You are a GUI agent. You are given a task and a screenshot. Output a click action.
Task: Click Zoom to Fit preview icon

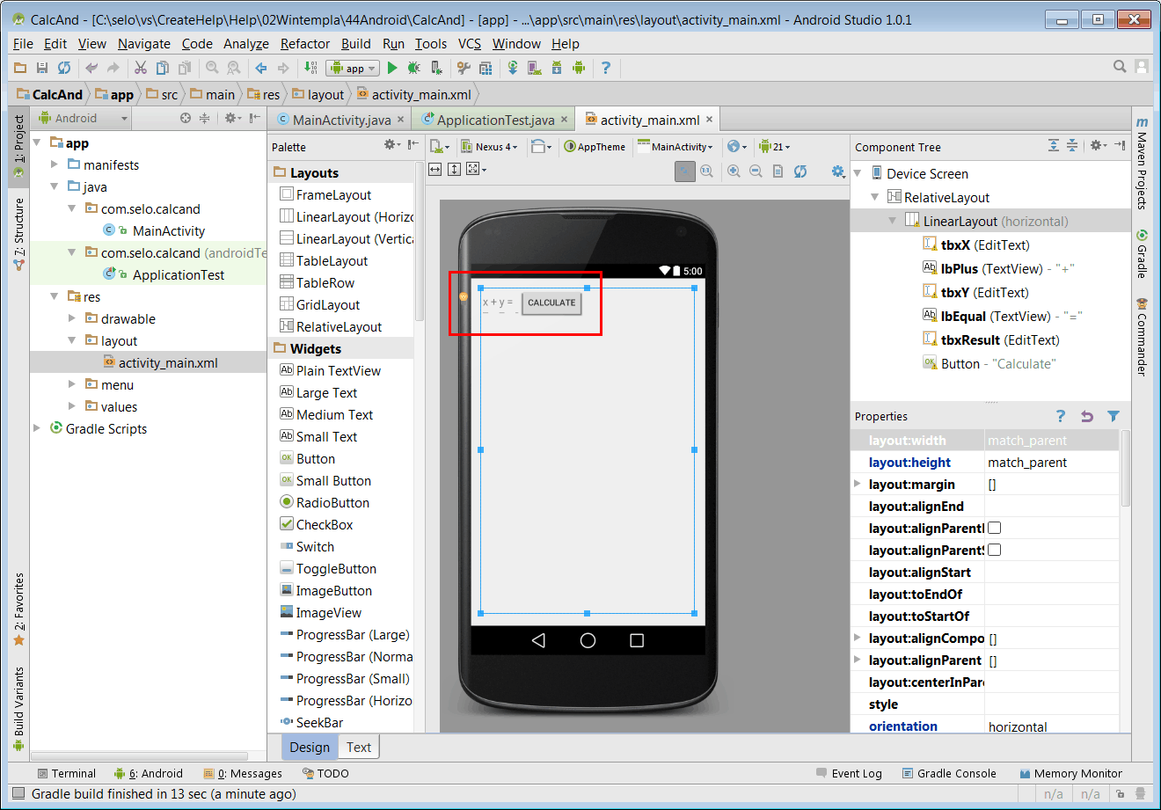685,171
